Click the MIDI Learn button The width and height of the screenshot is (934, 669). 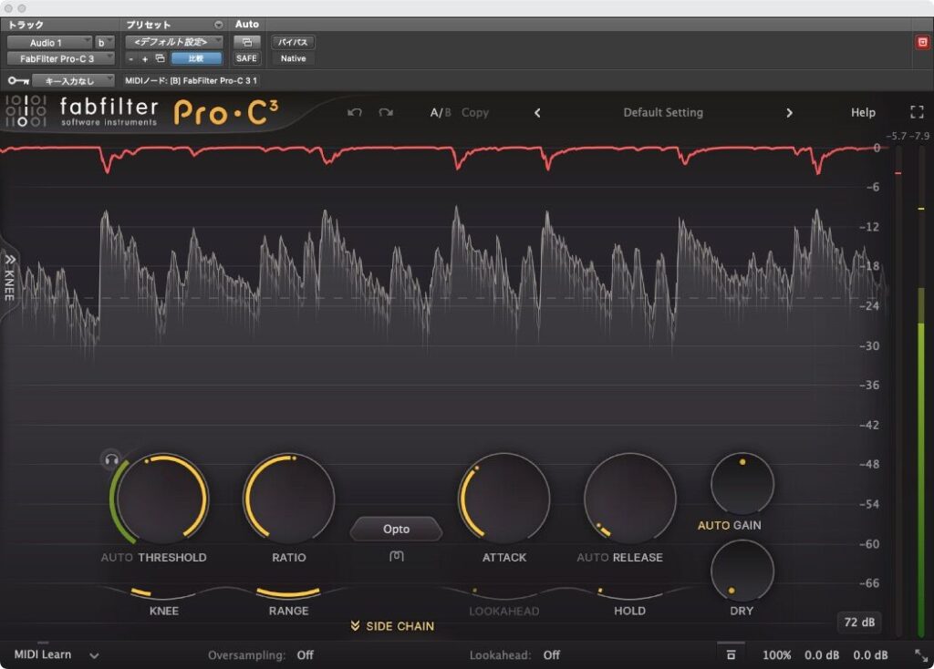(42, 654)
